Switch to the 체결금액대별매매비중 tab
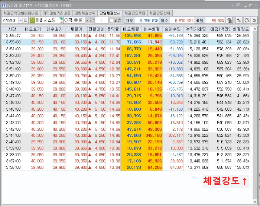Image resolution: width=260 pixels, height=206 pixels. pyautogui.click(x=21, y=13)
